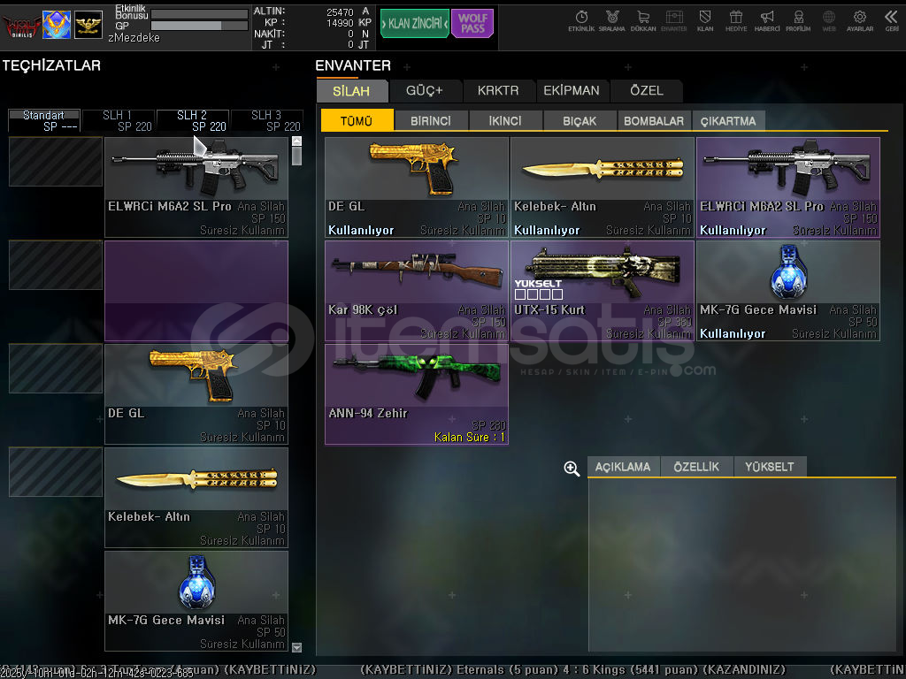Select the Standart loadout slot

pyautogui.click(x=44, y=121)
